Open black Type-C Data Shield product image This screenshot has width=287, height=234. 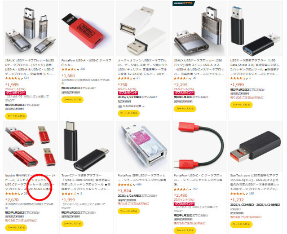(x=86, y=147)
